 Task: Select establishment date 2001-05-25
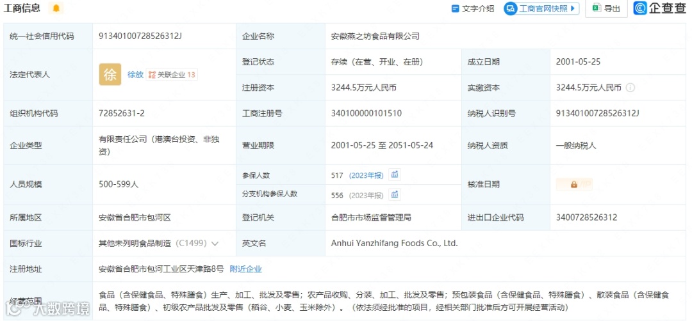(578, 62)
